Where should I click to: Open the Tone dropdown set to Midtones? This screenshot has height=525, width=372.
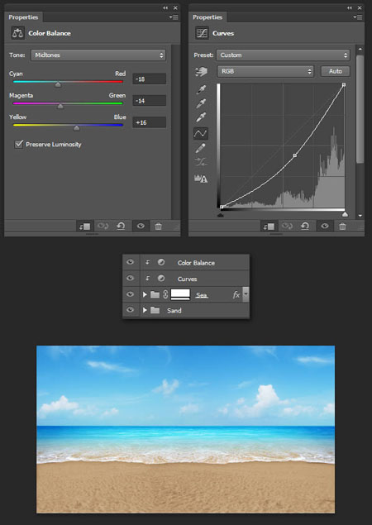pos(98,55)
